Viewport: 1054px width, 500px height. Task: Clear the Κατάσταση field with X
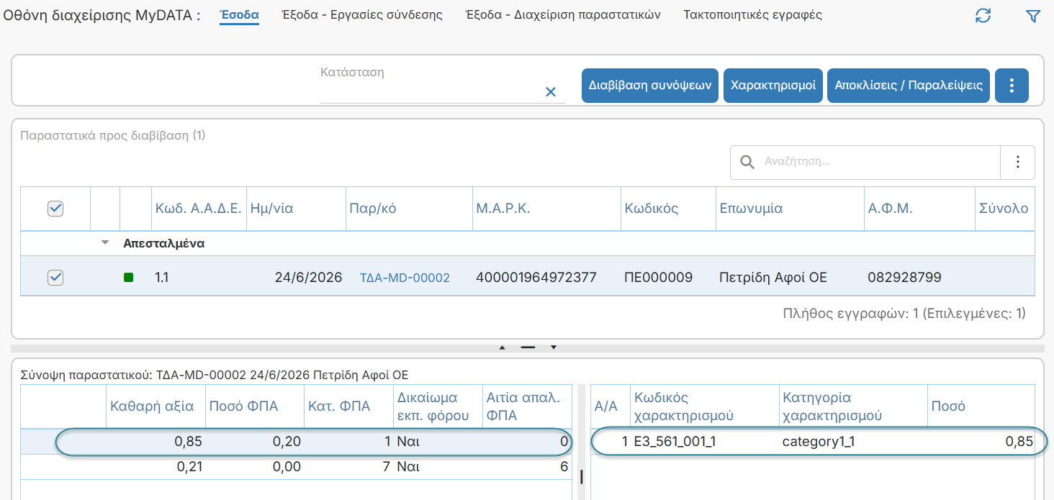(x=551, y=91)
